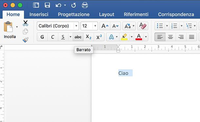Redo or repeat with the circular arrow icon
Image resolution: width=200 pixels, height=122 pixels.
73,5
